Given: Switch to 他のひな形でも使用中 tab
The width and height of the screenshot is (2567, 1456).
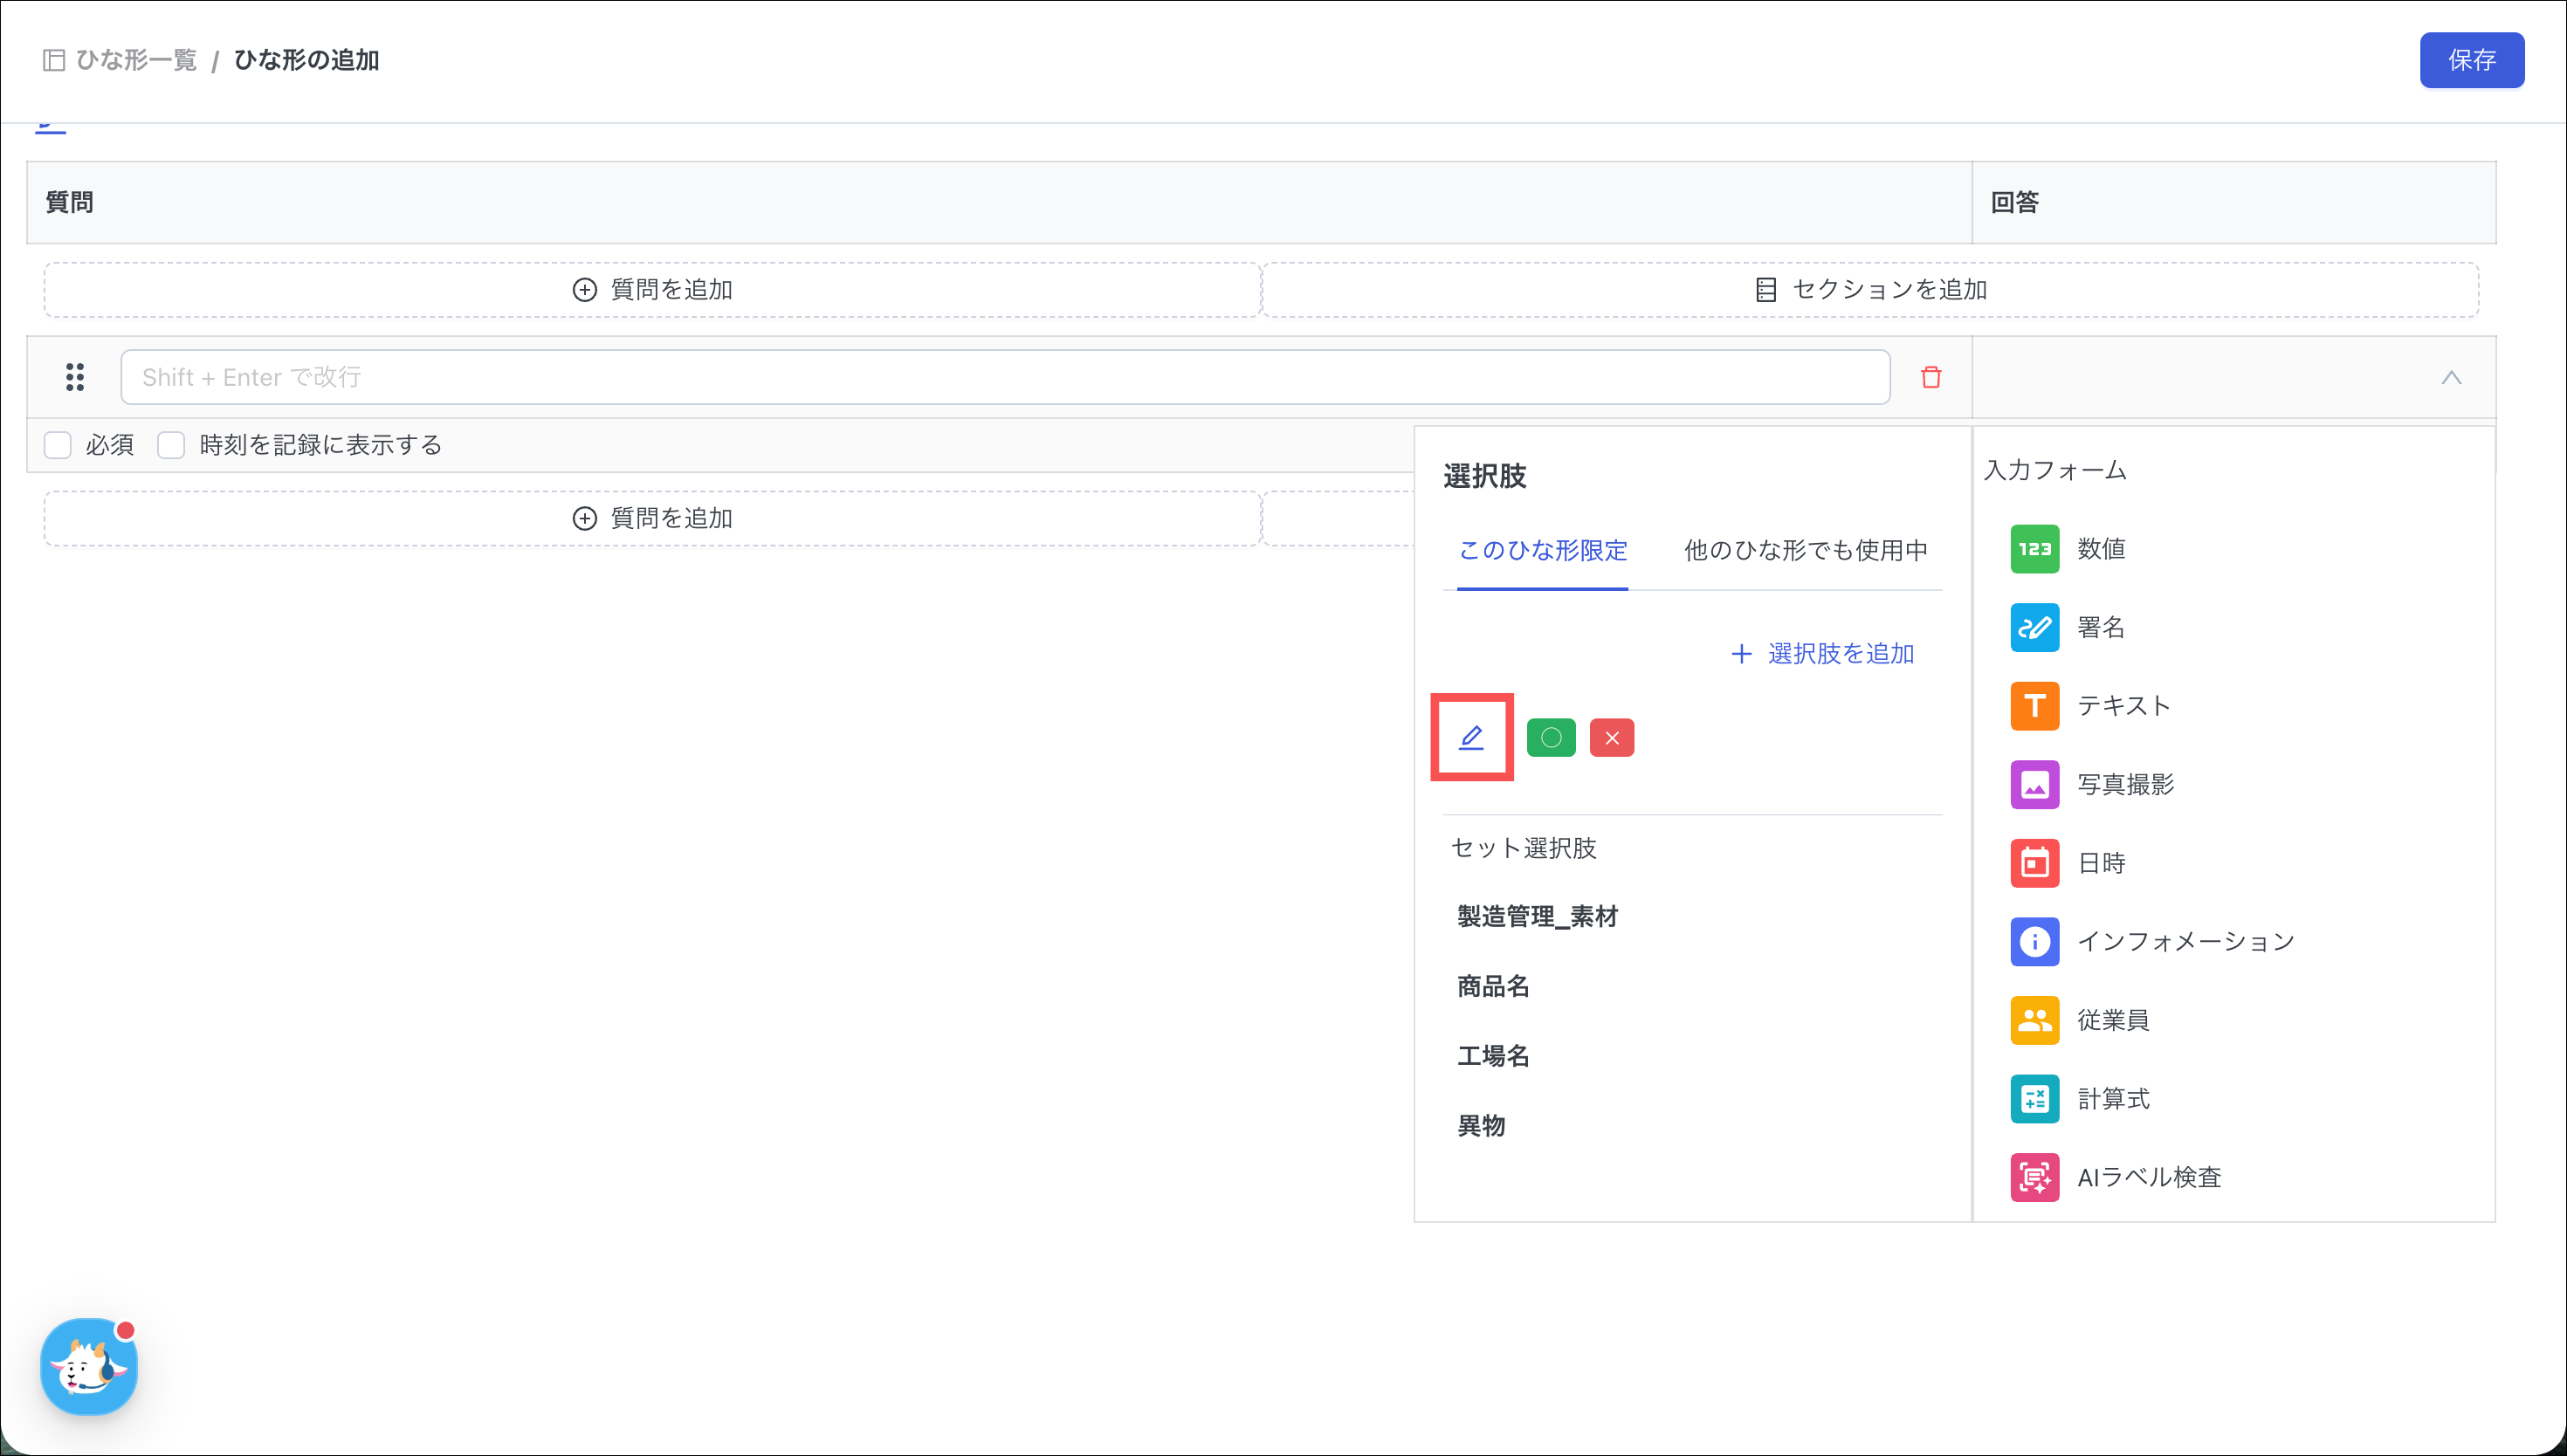Looking at the screenshot, I should point(1805,550).
